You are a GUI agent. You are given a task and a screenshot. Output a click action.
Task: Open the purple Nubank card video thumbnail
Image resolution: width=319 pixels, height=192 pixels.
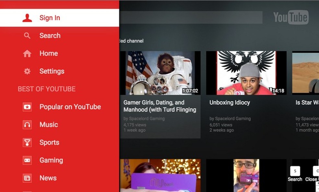point(160,175)
